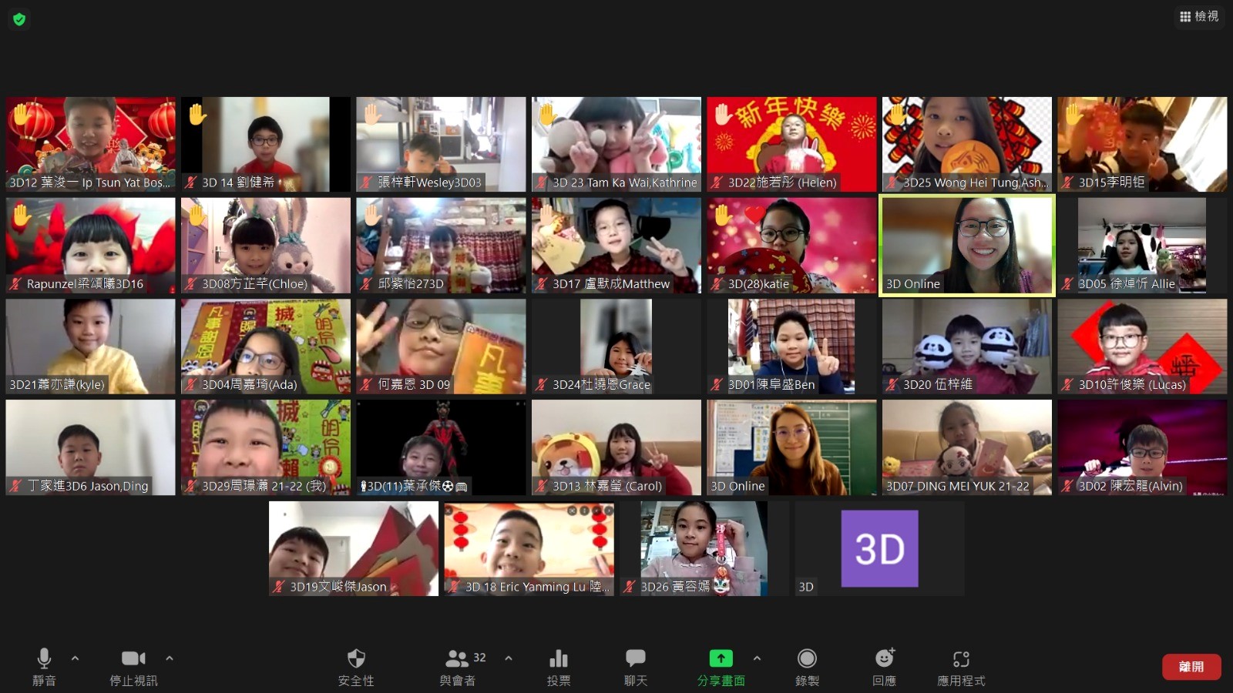This screenshot has height=693, width=1233.
Task: Expand video options arrow beside 停止視訊
Action: [170, 658]
